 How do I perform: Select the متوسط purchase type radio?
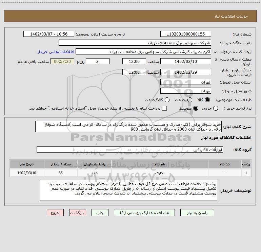point(196,108)
